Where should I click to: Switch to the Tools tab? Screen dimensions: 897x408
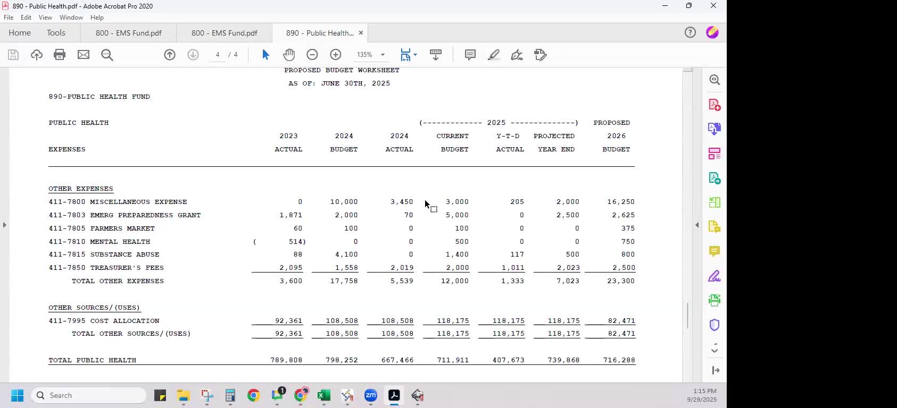tap(56, 33)
